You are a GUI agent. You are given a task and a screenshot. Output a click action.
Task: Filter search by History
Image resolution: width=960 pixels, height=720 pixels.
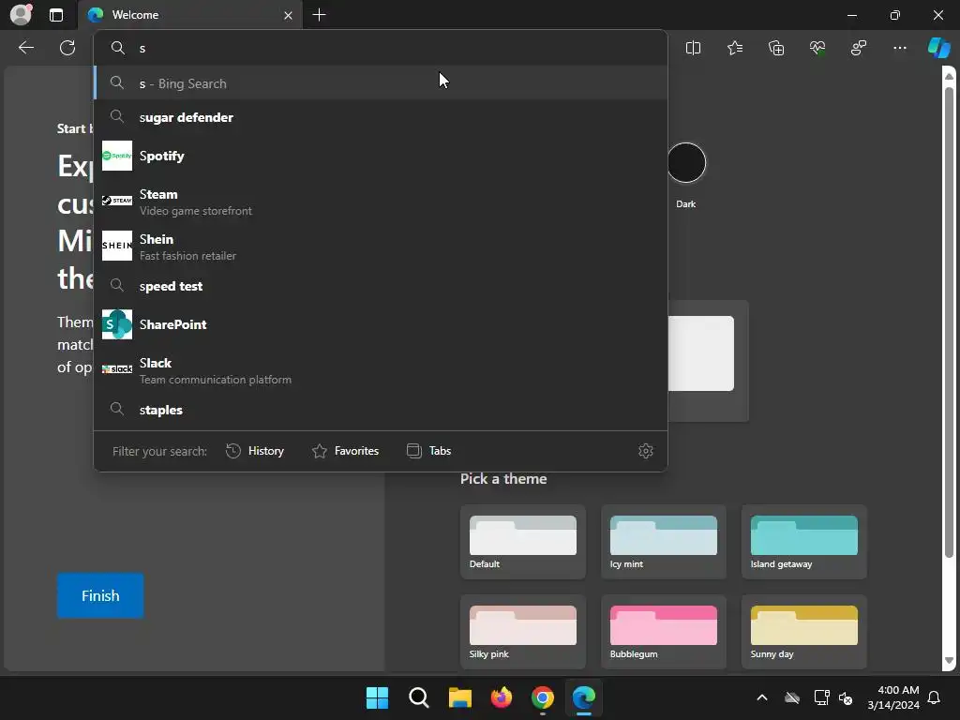[255, 451]
